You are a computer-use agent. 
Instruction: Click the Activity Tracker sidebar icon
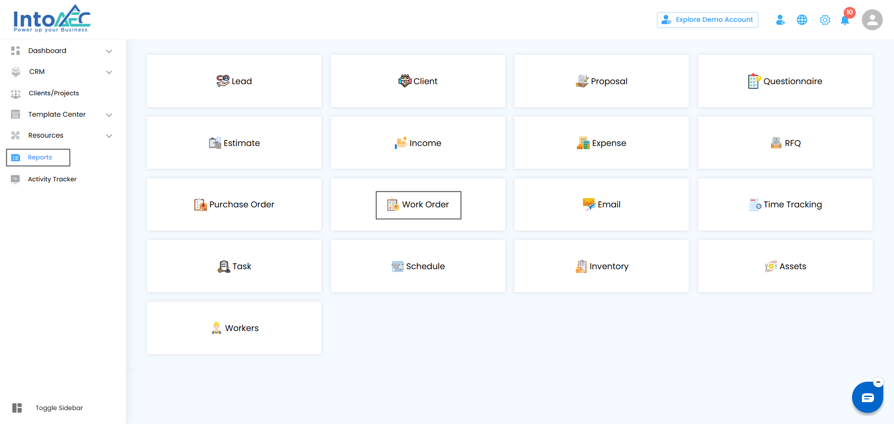(x=15, y=179)
